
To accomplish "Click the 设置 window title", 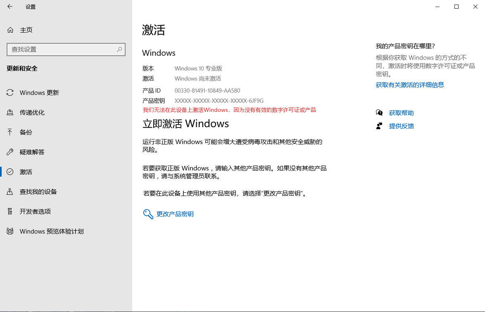I will tap(31, 7).
